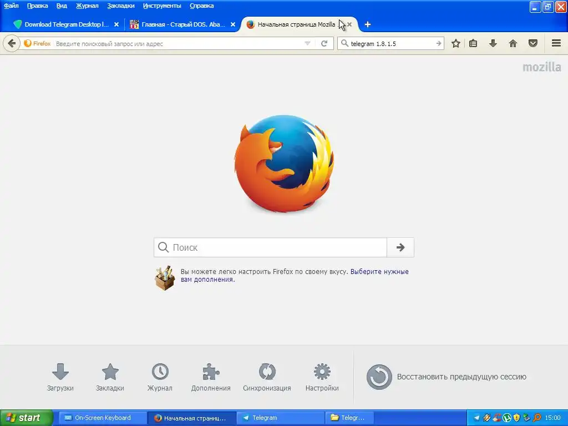Bookmark this page with the star icon
The height and width of the screenshot is (426, 568).
pos(456,43)
